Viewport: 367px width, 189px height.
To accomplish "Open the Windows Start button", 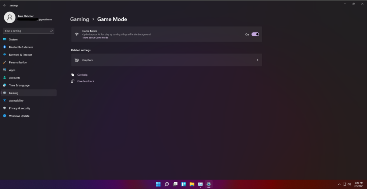I will [158, 184].
